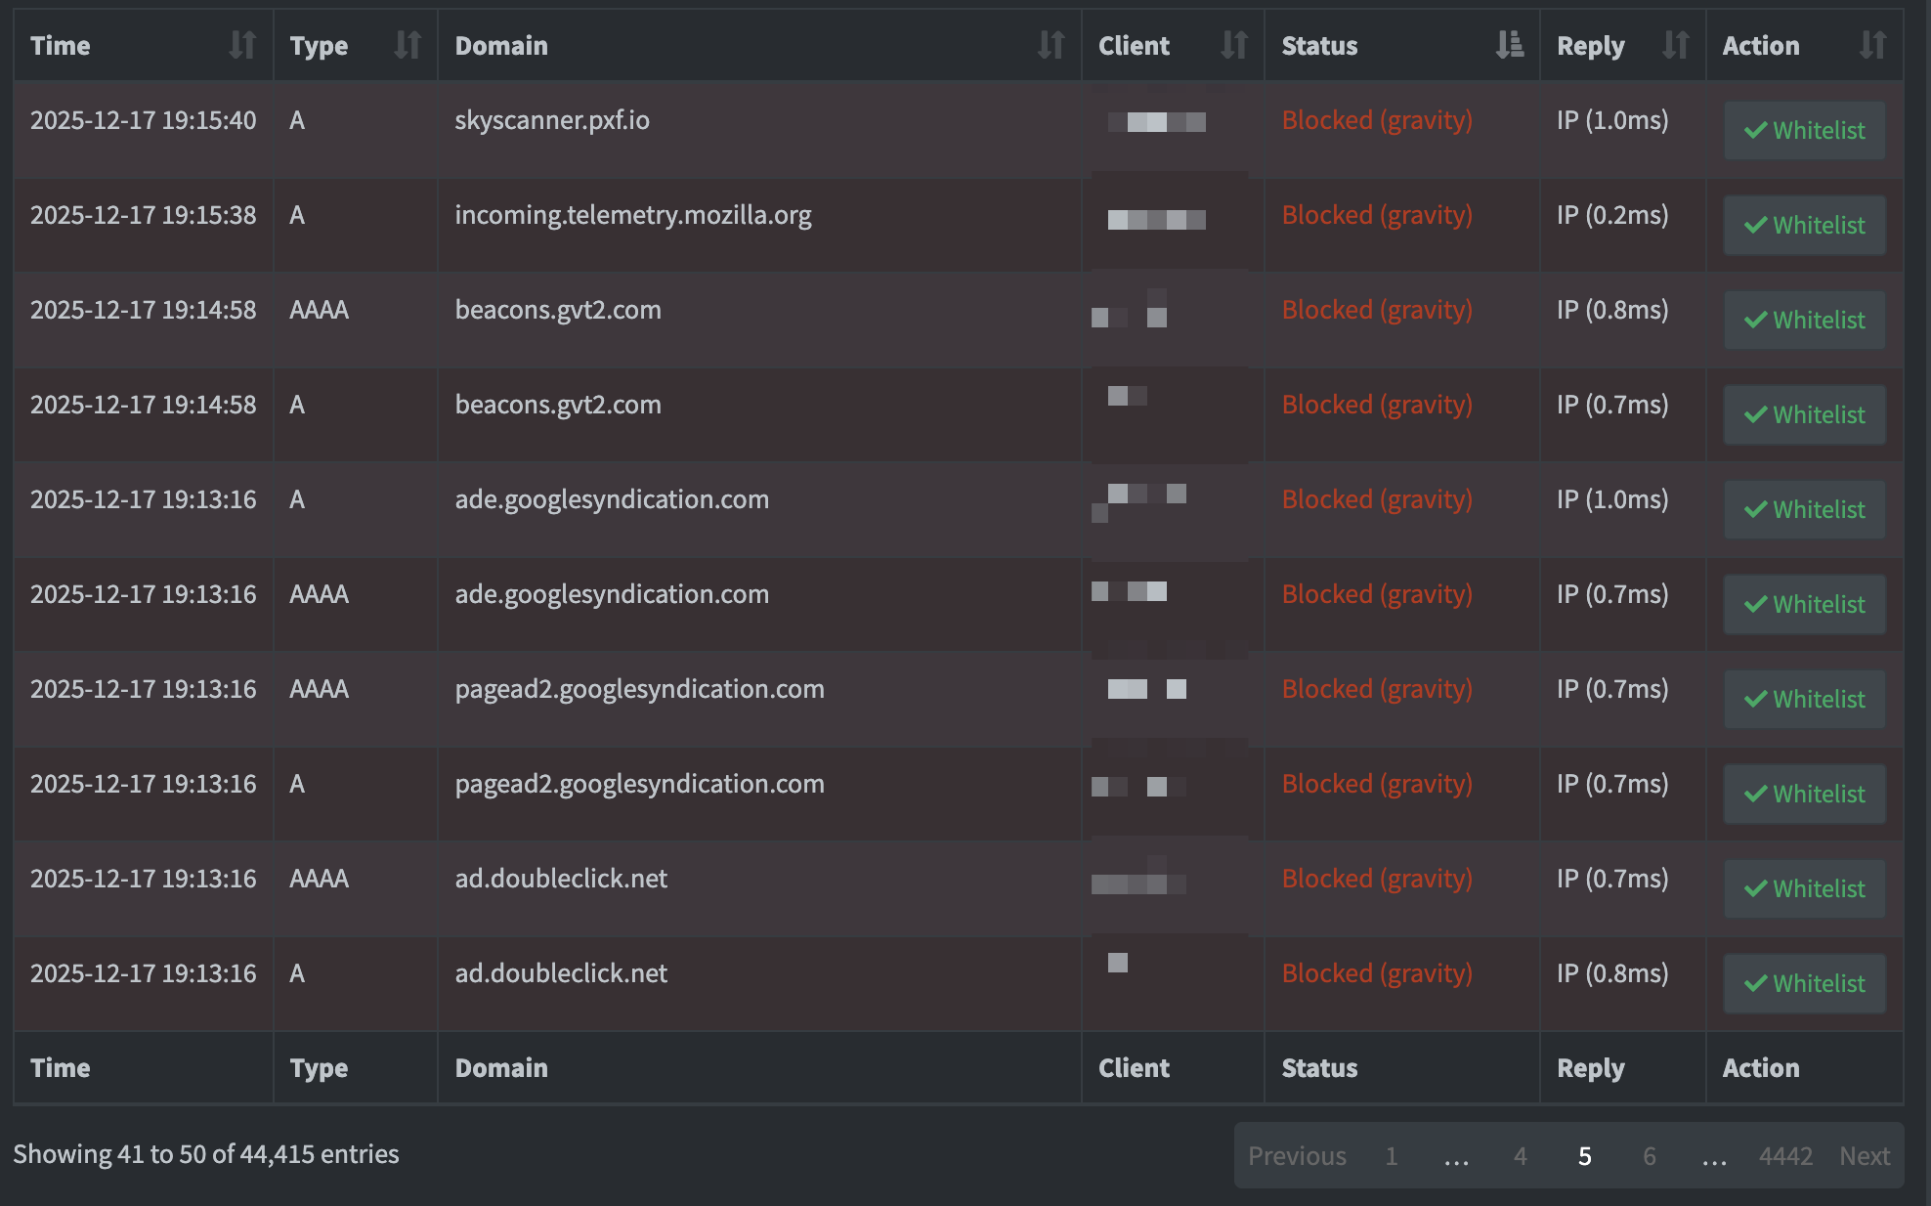Image resolution: width=1931 pixels, height=1206 pixels.
Task: Sort the Domain column using its sort icon
Action: point(1051,45)
